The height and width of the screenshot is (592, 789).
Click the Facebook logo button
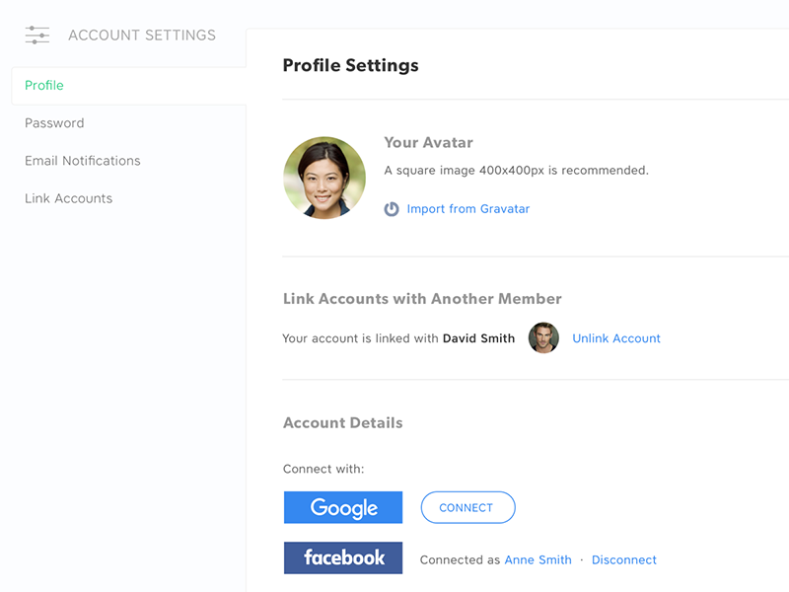pyautogui.click(x=343, y=557)
